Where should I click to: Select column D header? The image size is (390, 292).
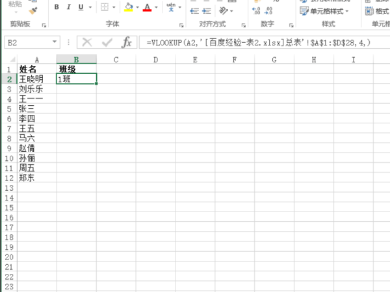click(x=156, y=60)
